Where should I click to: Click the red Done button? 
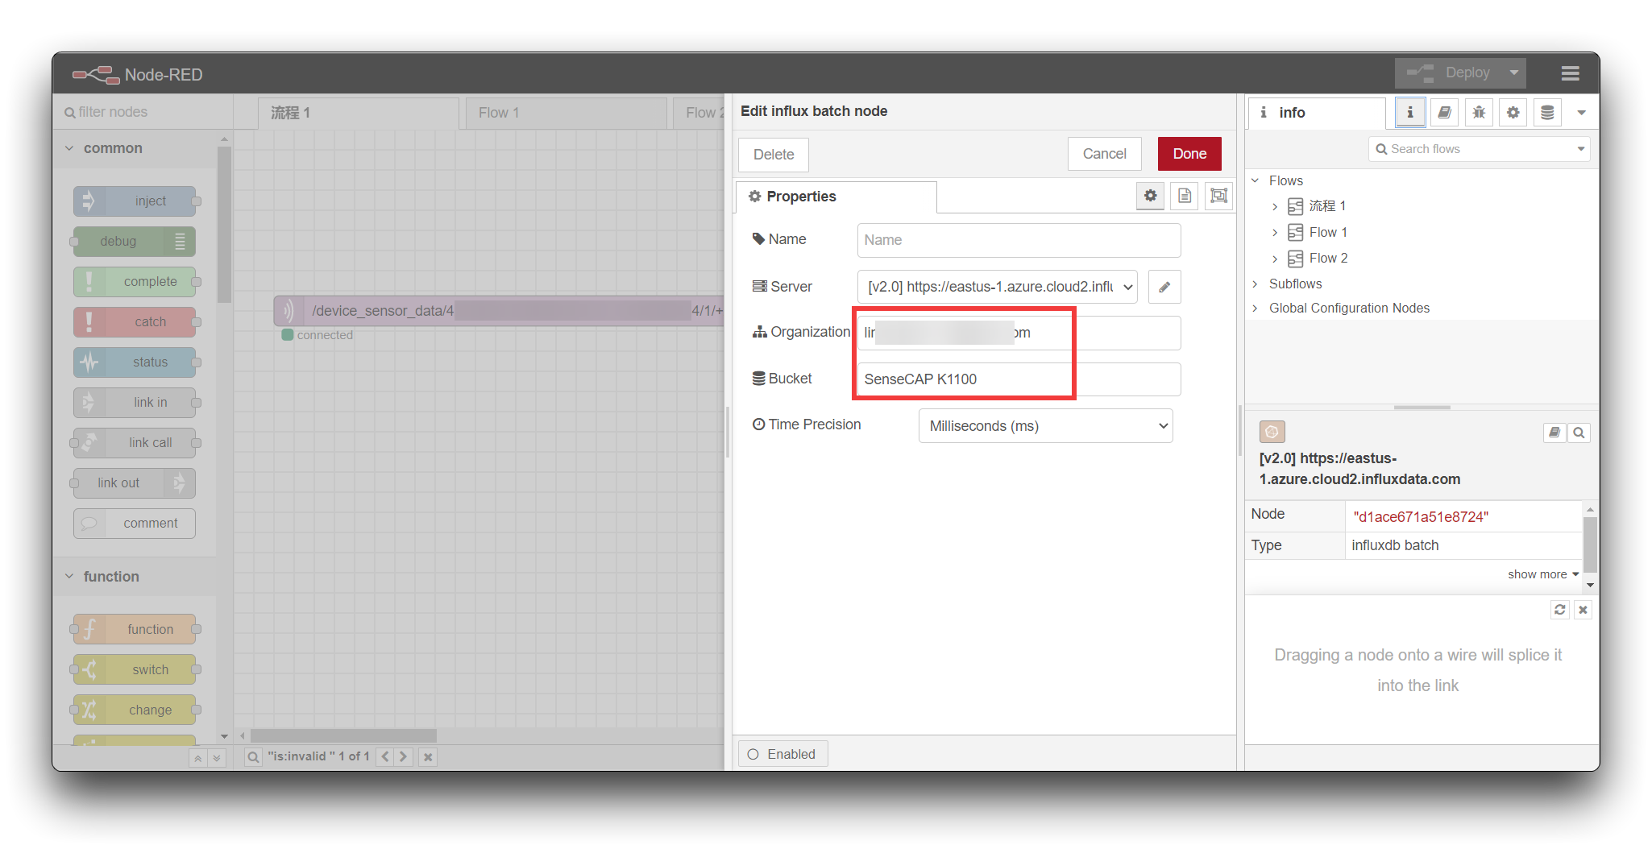pyautogui.click(x=1189, y=154)
